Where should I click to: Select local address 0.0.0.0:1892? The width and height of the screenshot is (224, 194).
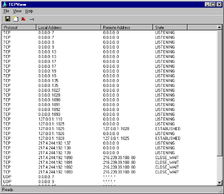point(49,110)
